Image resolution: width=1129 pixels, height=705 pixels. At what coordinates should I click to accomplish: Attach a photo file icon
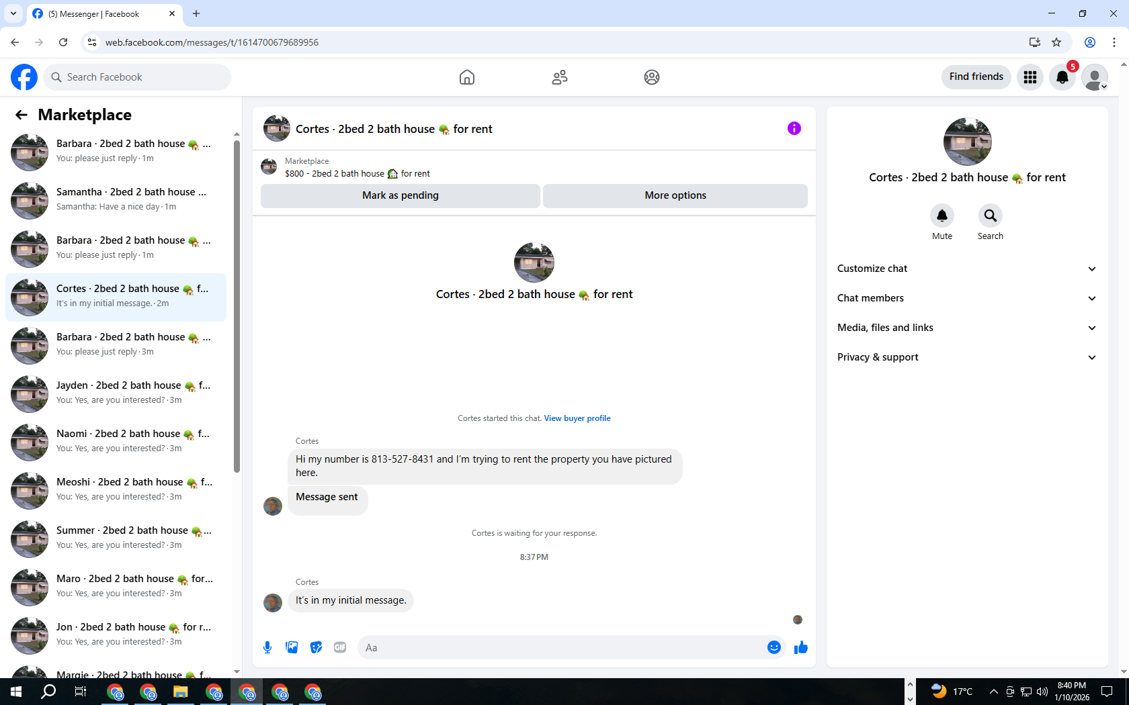292,647
